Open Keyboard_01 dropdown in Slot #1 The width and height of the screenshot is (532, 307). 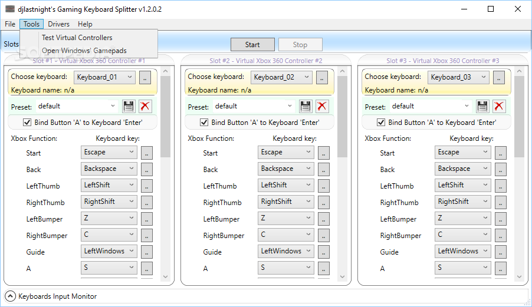click(x=104, y=77)
